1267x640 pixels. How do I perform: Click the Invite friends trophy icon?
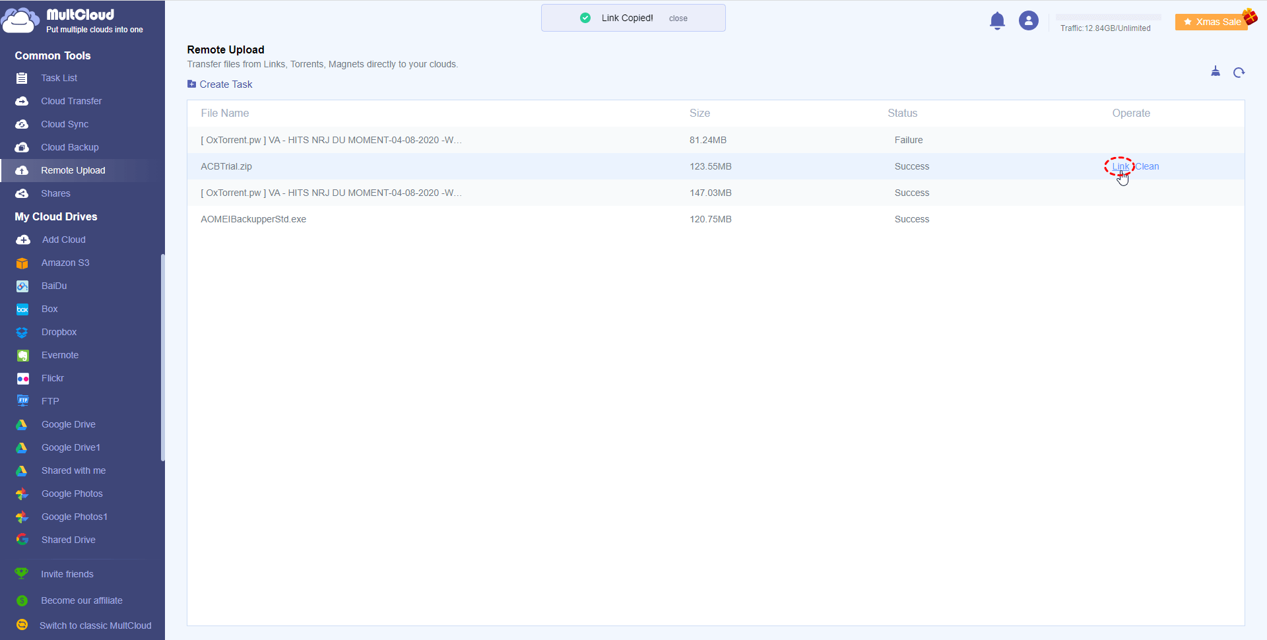tap(22, 573)
